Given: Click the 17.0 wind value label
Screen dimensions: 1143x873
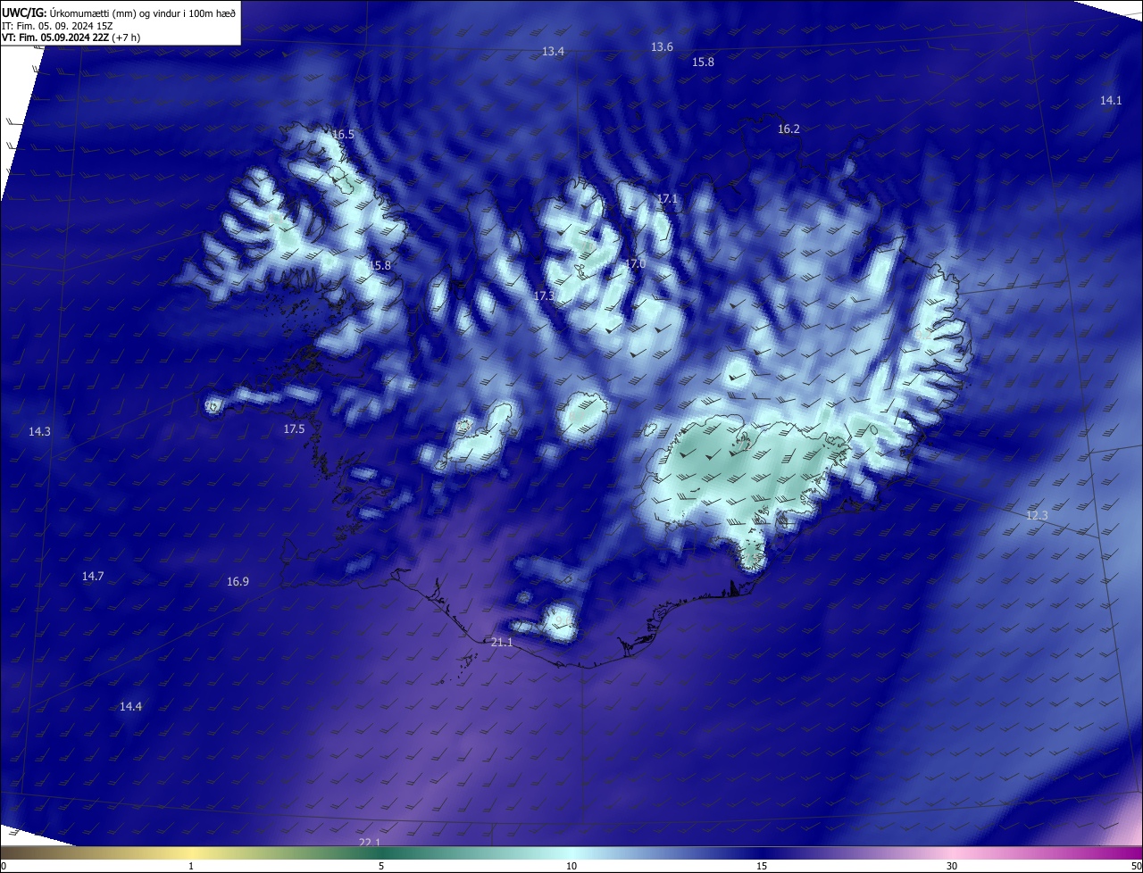Looking at the screenshot, I should pos(635,263).
